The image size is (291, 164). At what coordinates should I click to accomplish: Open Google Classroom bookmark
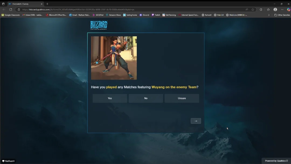[11, 15]
